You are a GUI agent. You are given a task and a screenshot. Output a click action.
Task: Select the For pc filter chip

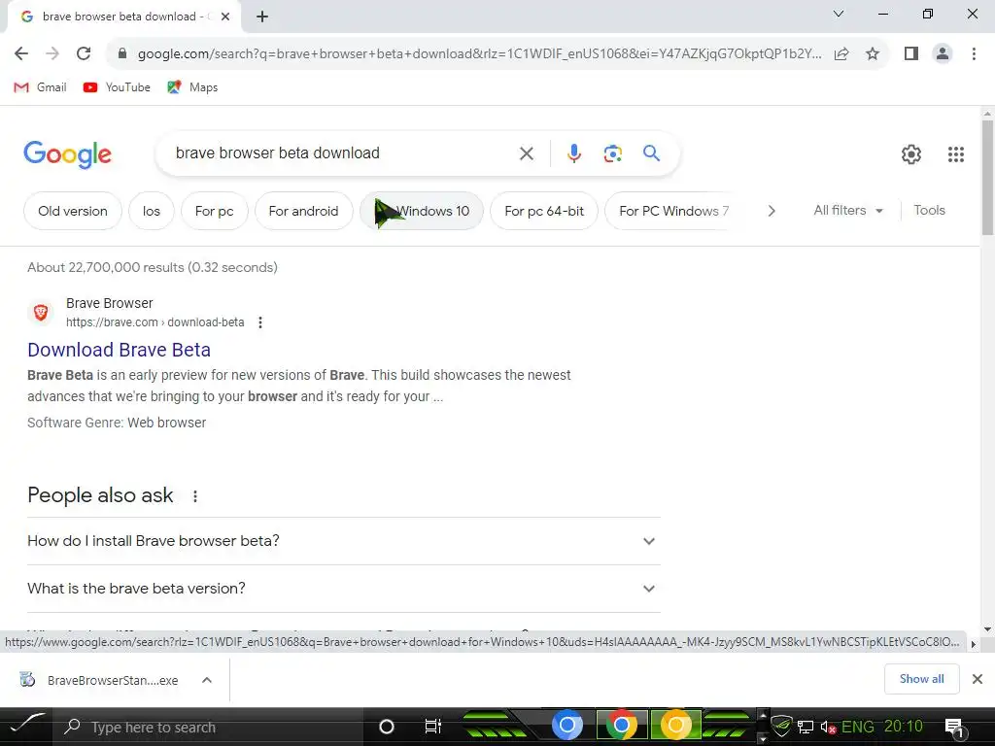[x=214, y=211]
